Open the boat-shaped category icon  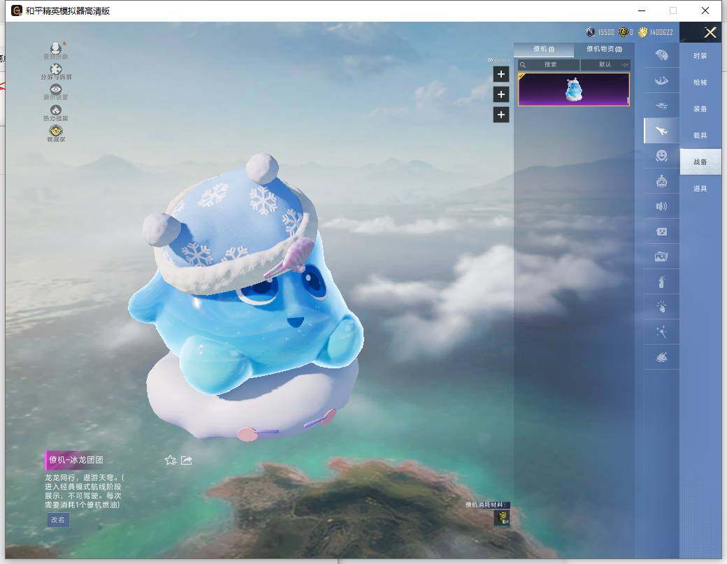pos(661,80)
